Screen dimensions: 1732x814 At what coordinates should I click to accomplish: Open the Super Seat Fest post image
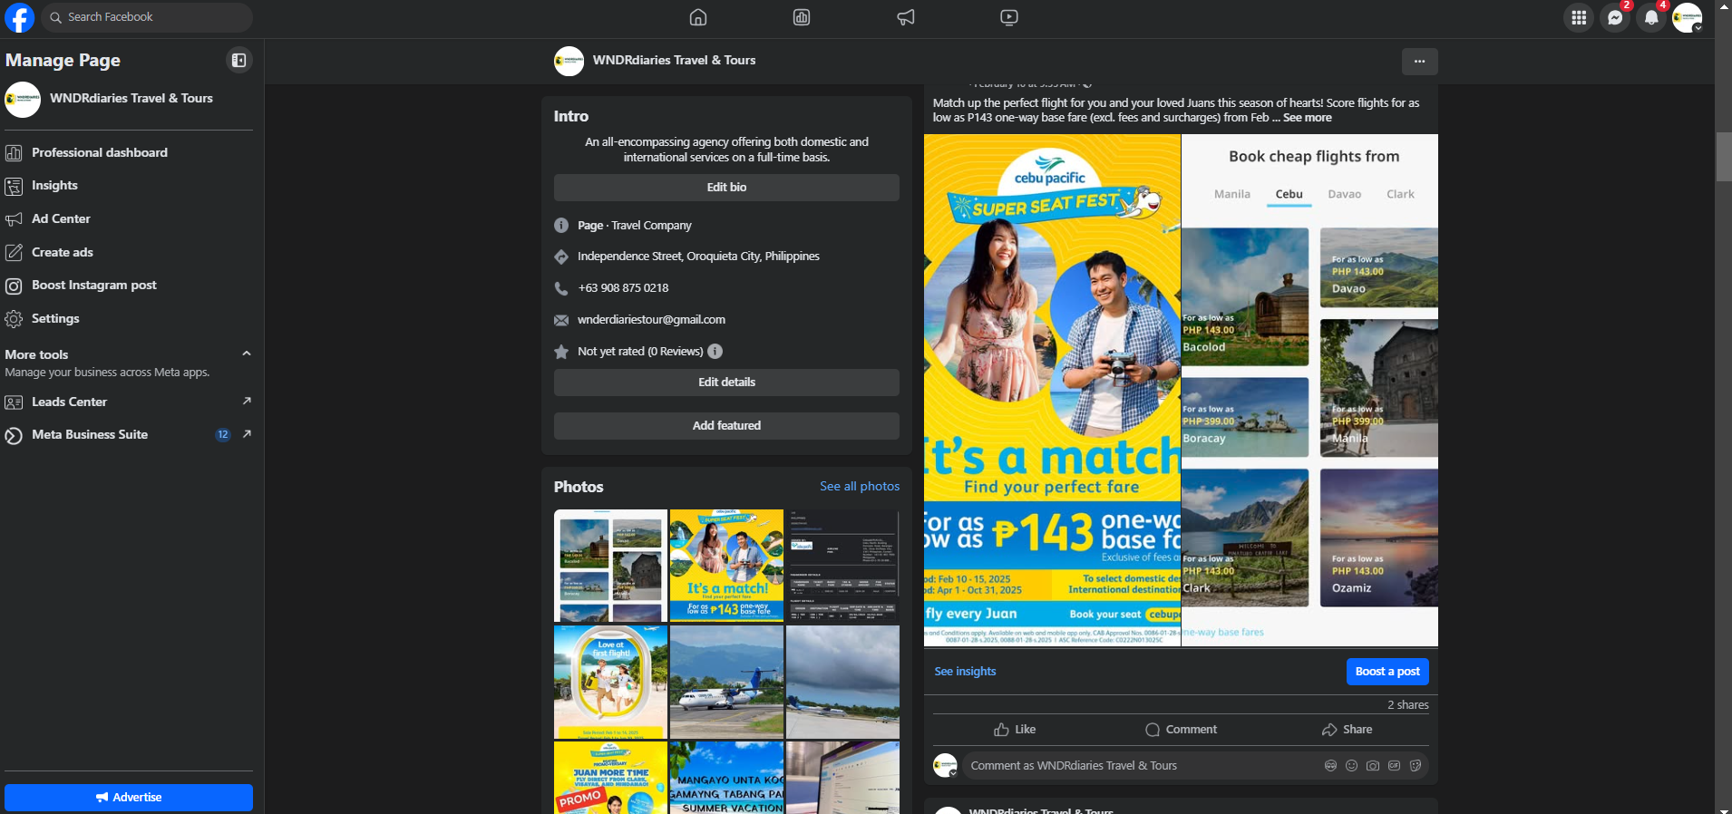click(x=1052, y=391)
